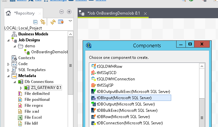
Task: Minimize the Repository panel with minus icon
Action: tap(61, 12)
